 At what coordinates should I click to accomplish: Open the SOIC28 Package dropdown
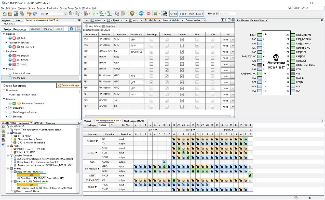(x=112, y=125)
